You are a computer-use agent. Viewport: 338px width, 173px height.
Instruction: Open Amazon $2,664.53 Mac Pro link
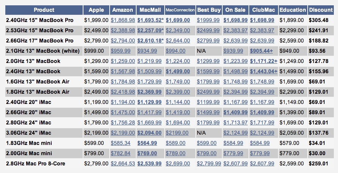coord(123,164)
